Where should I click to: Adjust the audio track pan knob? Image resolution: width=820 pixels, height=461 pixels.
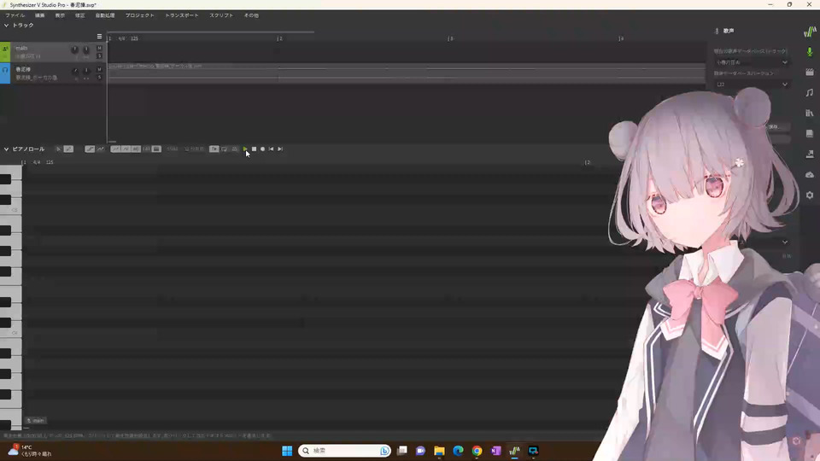pos(86,71)
